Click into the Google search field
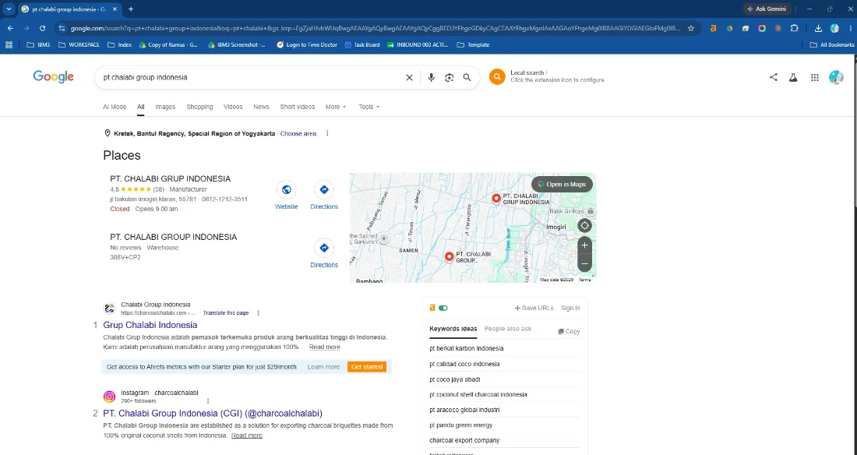 [x=252, y=78]
